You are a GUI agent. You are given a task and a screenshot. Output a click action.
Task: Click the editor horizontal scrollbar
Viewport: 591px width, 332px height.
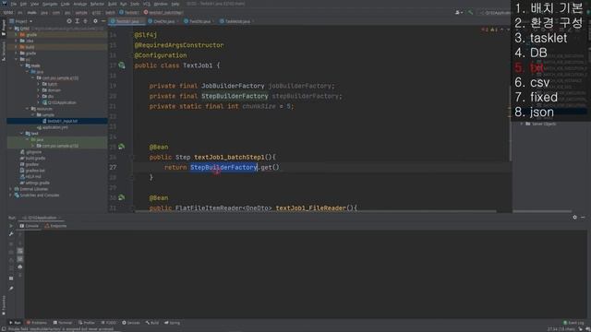tap(316, 211)
